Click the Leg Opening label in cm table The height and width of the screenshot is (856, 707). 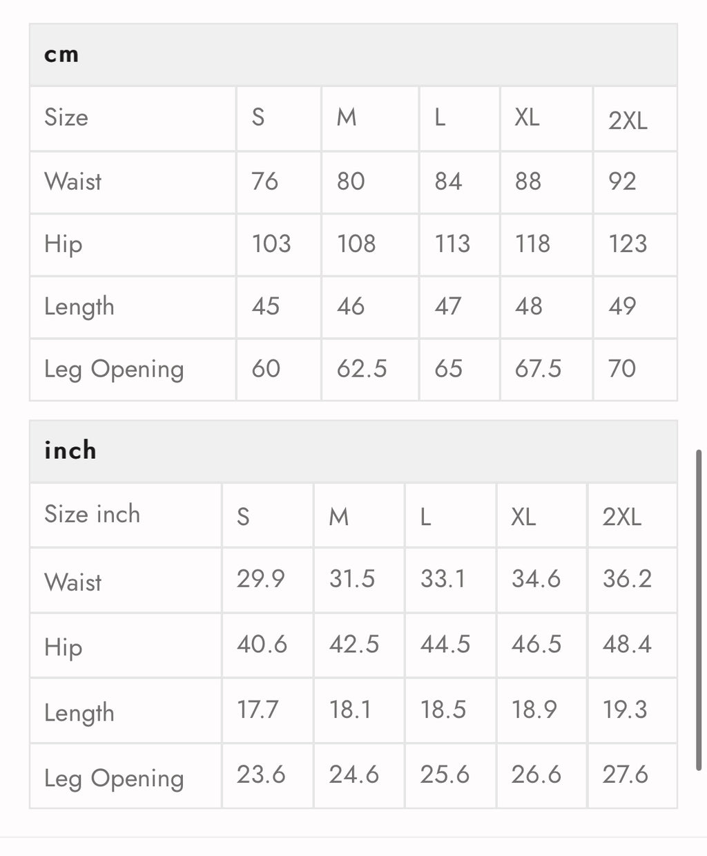114,369
